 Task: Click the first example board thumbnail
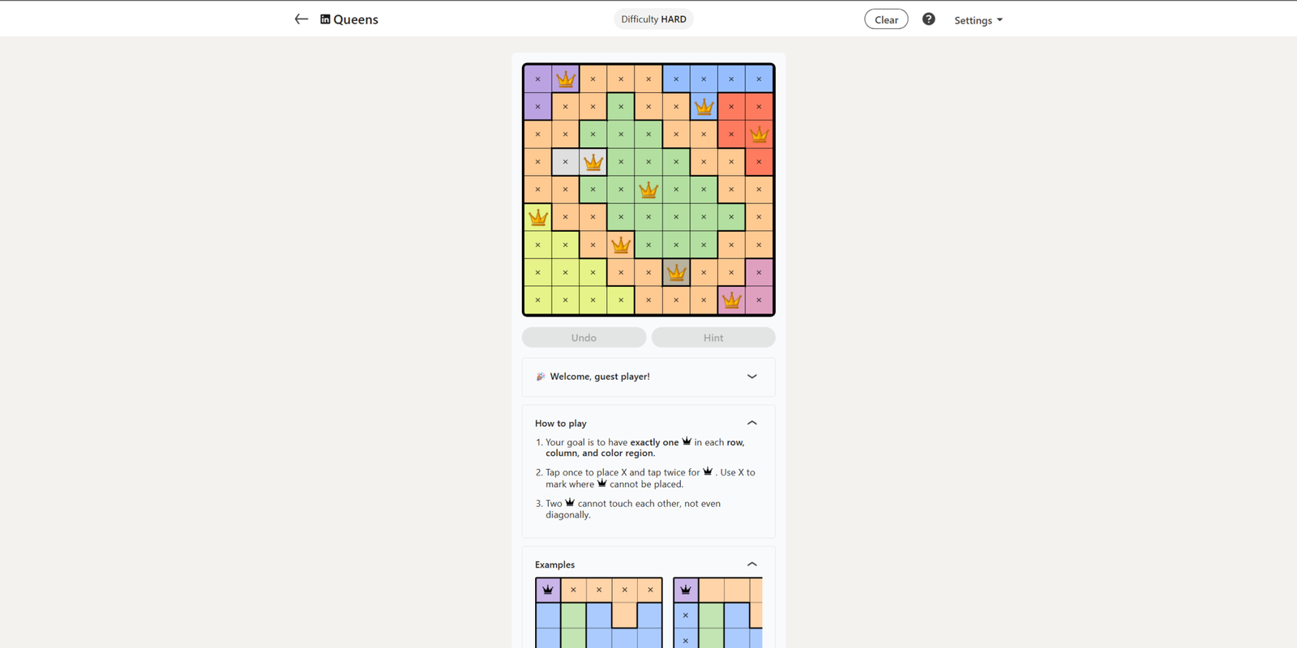(599, 612)
